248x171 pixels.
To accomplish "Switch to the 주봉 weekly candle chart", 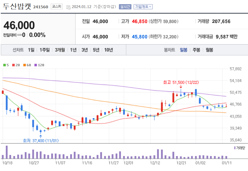I will pyautogui.click(x=196, y=50).
